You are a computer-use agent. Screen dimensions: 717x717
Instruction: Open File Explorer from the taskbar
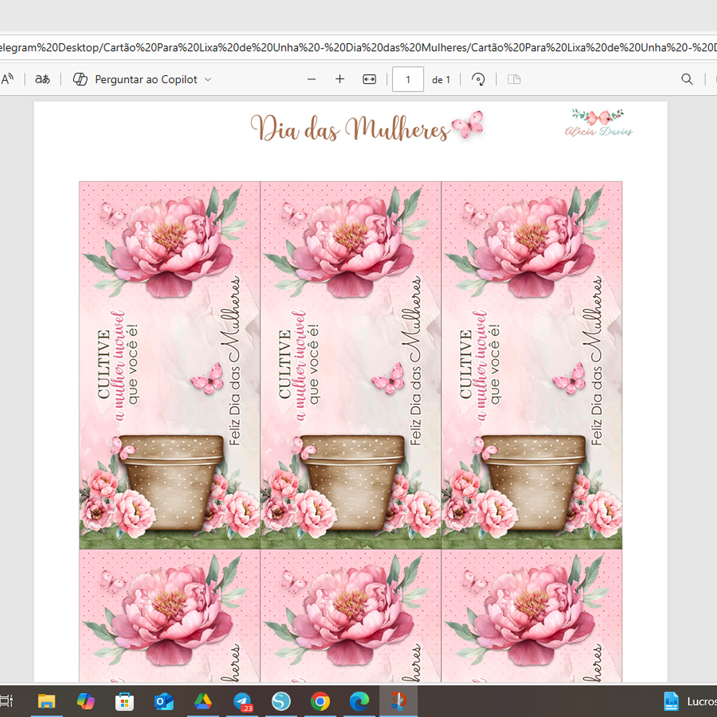[47, 701]
